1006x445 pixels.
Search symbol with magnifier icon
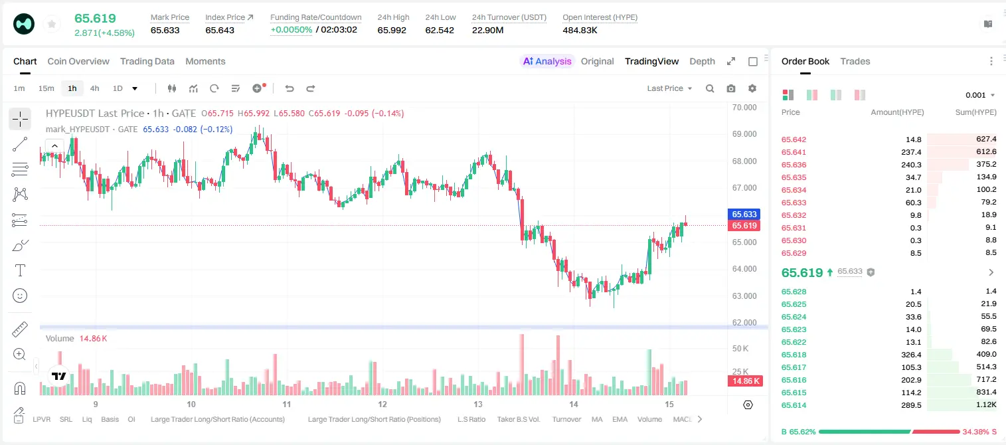click(x=710, y=88)
